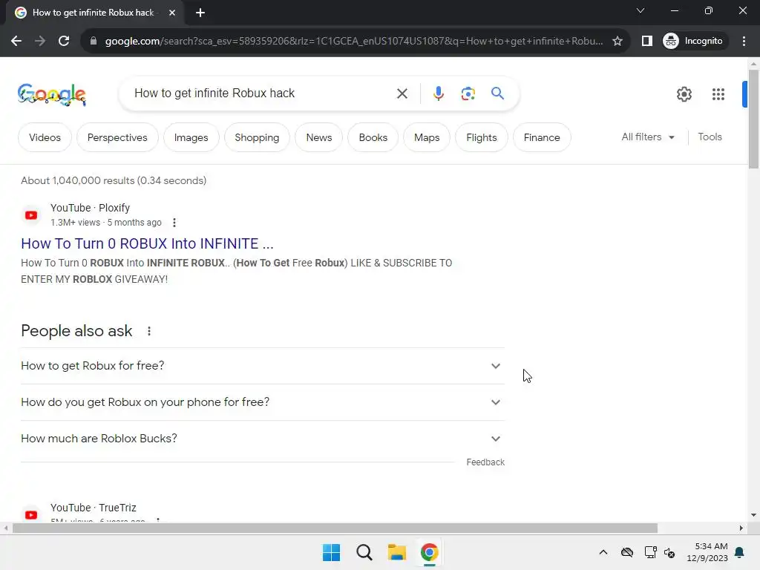Open the muted volume tray icon

[x=669, y=552]
